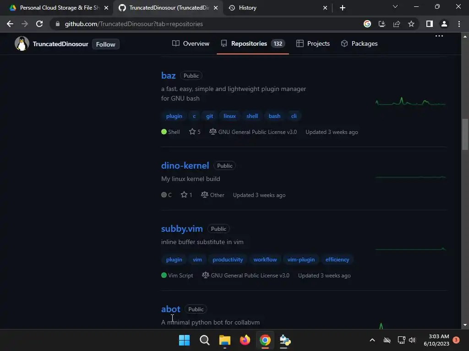
Task: Click the workflow topic tag
Action: coord(265,260)
